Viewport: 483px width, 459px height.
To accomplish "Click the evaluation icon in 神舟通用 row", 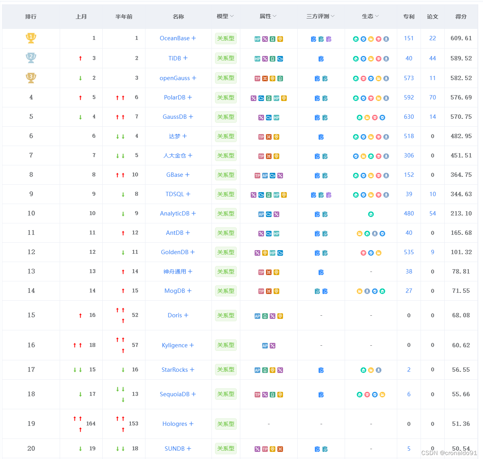I will [x=321, y=272].
